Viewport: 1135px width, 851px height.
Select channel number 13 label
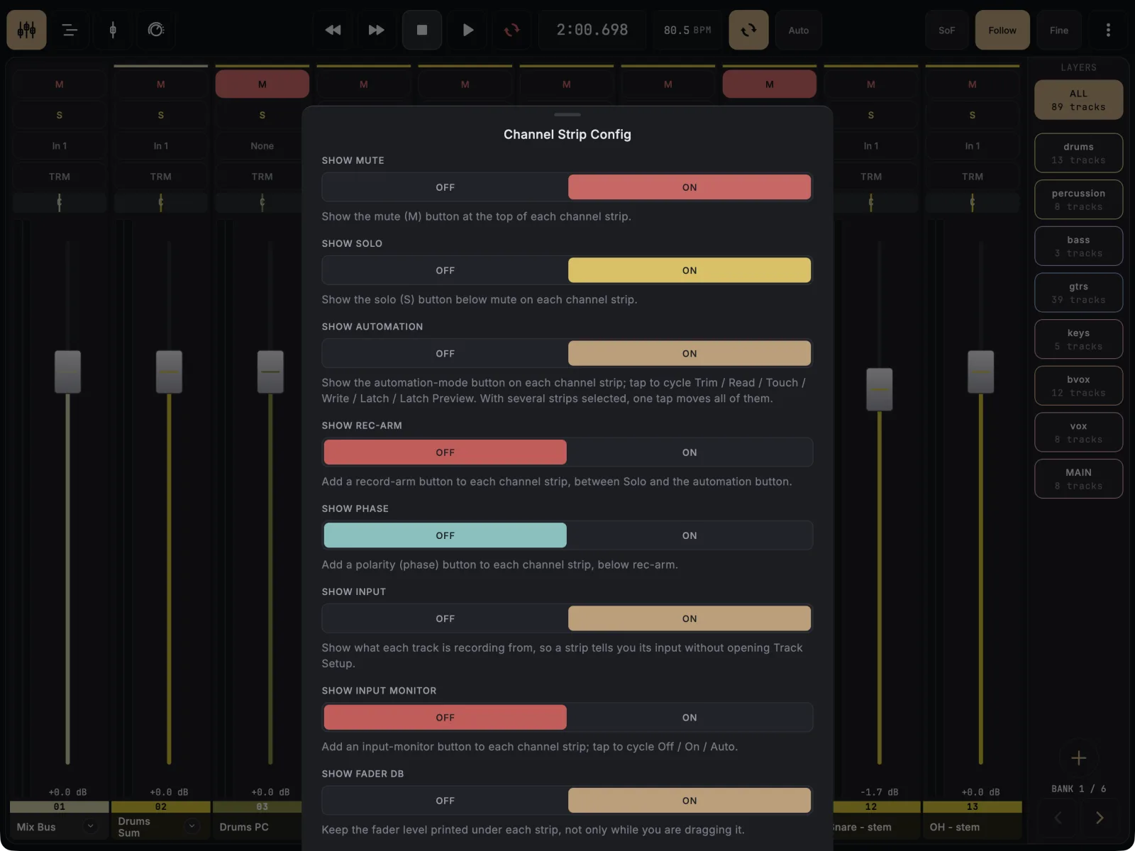973,807
